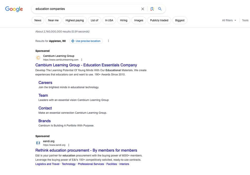Open three-dot menu beside eandi.org URL
The image size is (250, 175).
(69, 145)
